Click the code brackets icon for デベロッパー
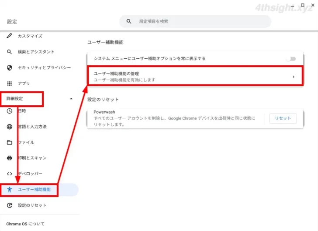Viewport: 318px width, 231px height. pyautogui.click(x=9, y=174)
